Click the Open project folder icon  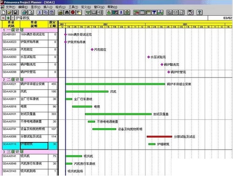pos(10,13)
